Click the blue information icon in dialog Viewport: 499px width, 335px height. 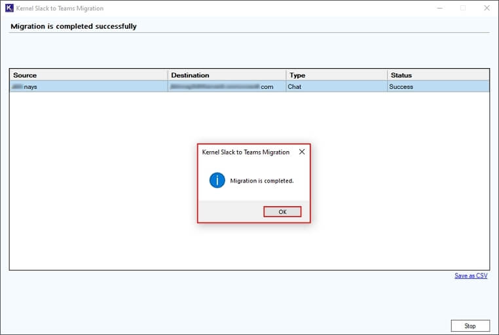tap(217, 180)
